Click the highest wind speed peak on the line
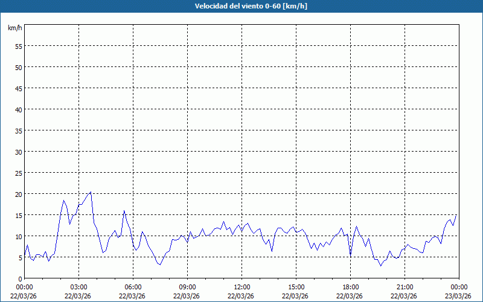This screenshot has height=302, width=483. (x=91, y=192)
